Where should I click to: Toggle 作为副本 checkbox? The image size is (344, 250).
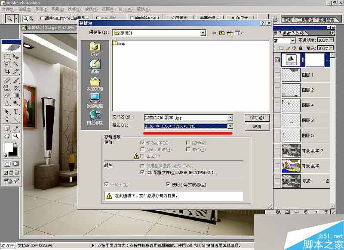[x=142, y=143]
